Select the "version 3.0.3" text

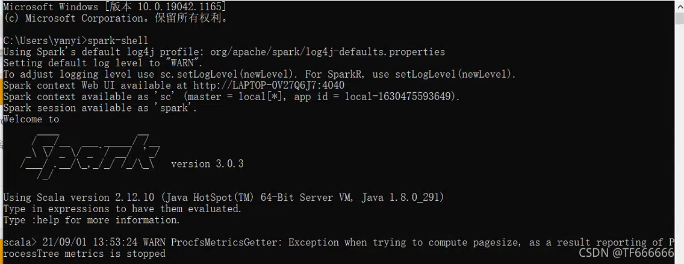(x=207, y=164)
